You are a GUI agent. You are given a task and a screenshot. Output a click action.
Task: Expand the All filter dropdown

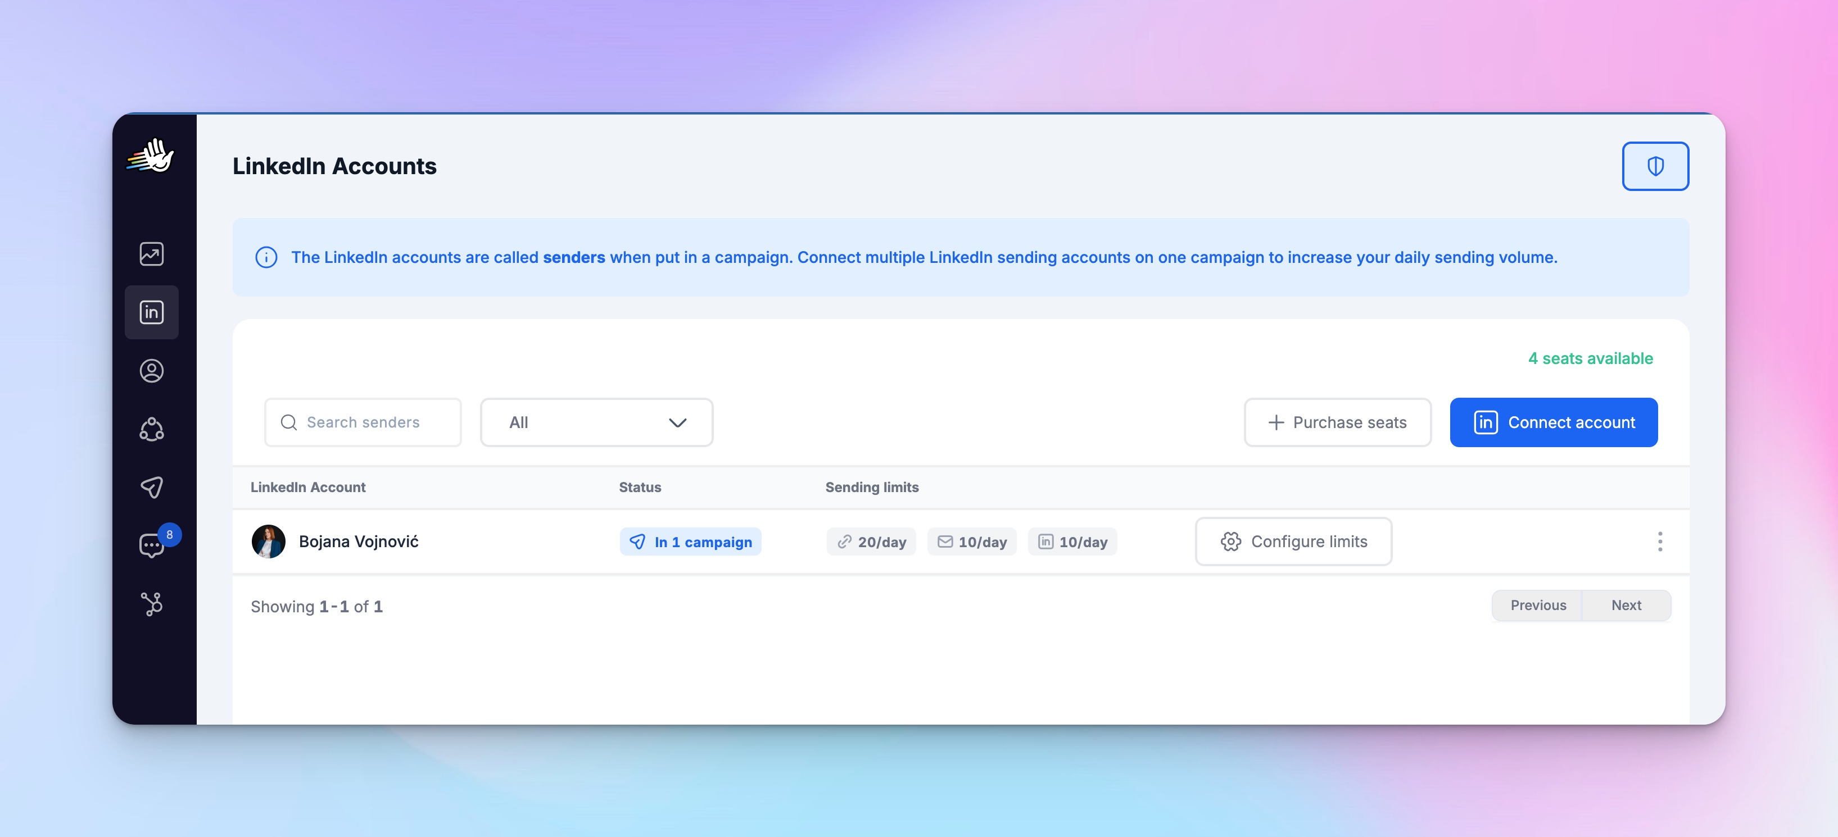[596, 423]
